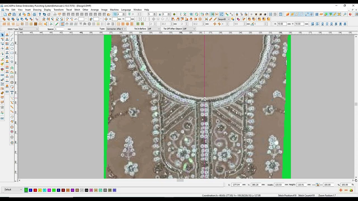Click the horizontal scrollbar thumb below the canvas
The image size is (358, 201).
click(180, 180)
